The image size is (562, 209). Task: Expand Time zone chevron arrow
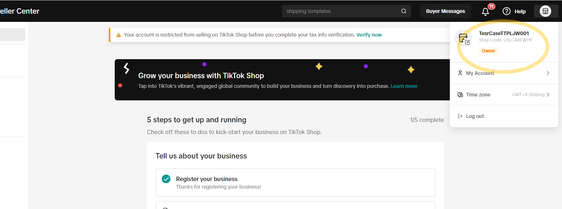(x=548, y=95)
